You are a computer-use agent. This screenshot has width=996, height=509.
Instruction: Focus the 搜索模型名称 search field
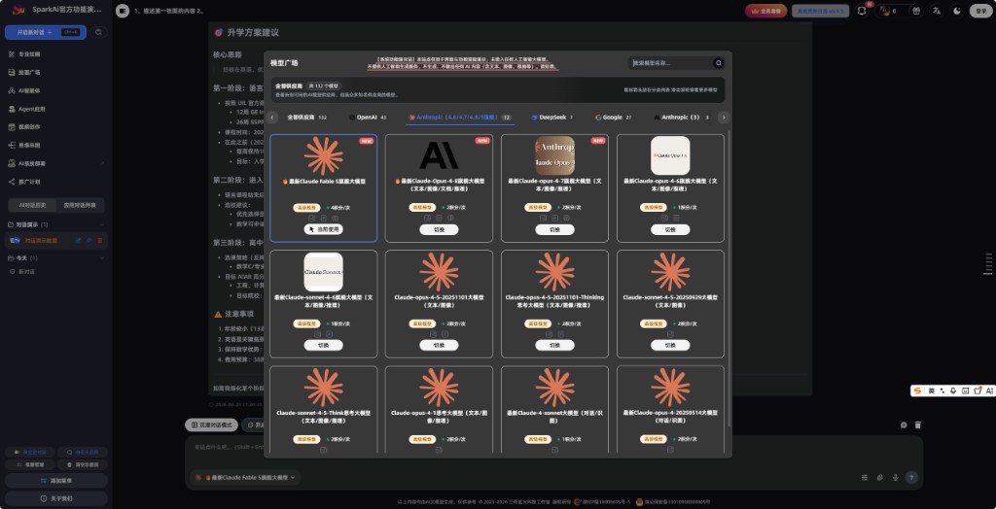pyautogui.click(x=670, y=63)
